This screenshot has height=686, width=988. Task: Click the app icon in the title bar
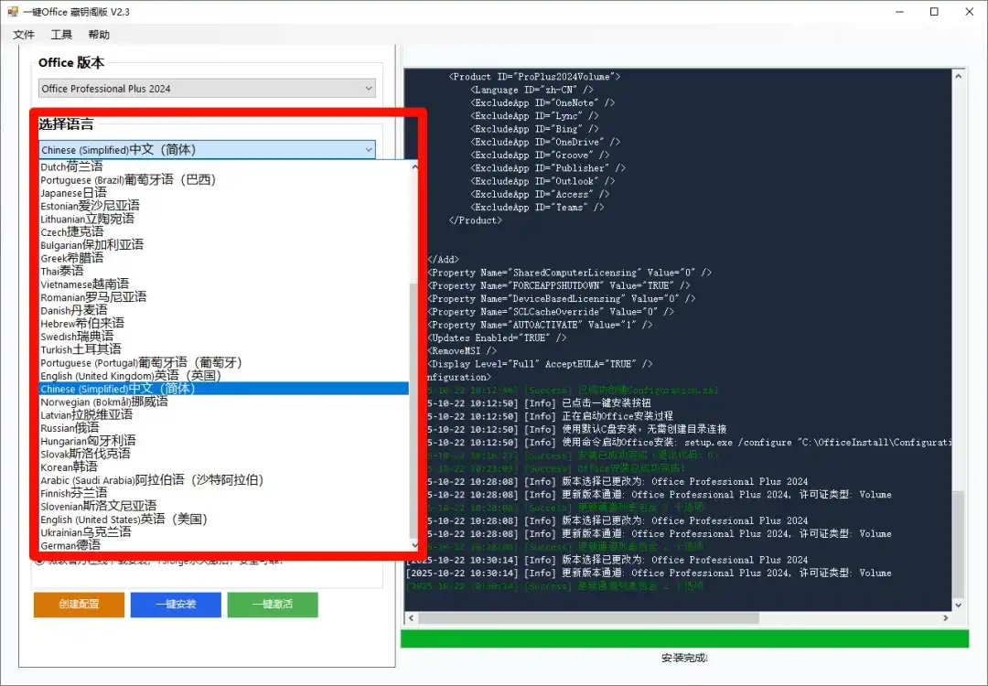click(x=14, y=12)
